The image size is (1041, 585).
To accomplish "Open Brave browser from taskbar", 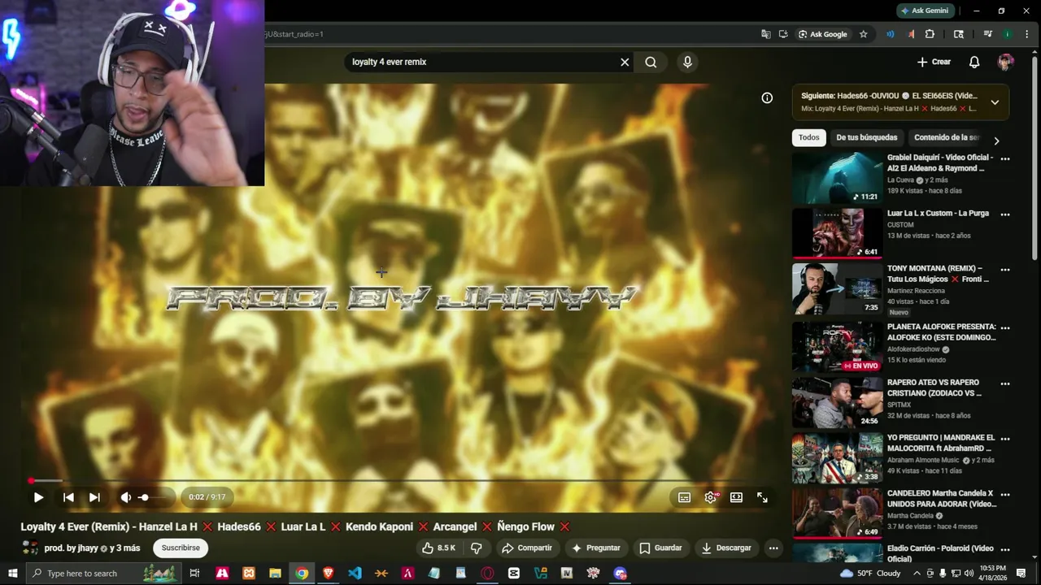I will pos(328,573).
